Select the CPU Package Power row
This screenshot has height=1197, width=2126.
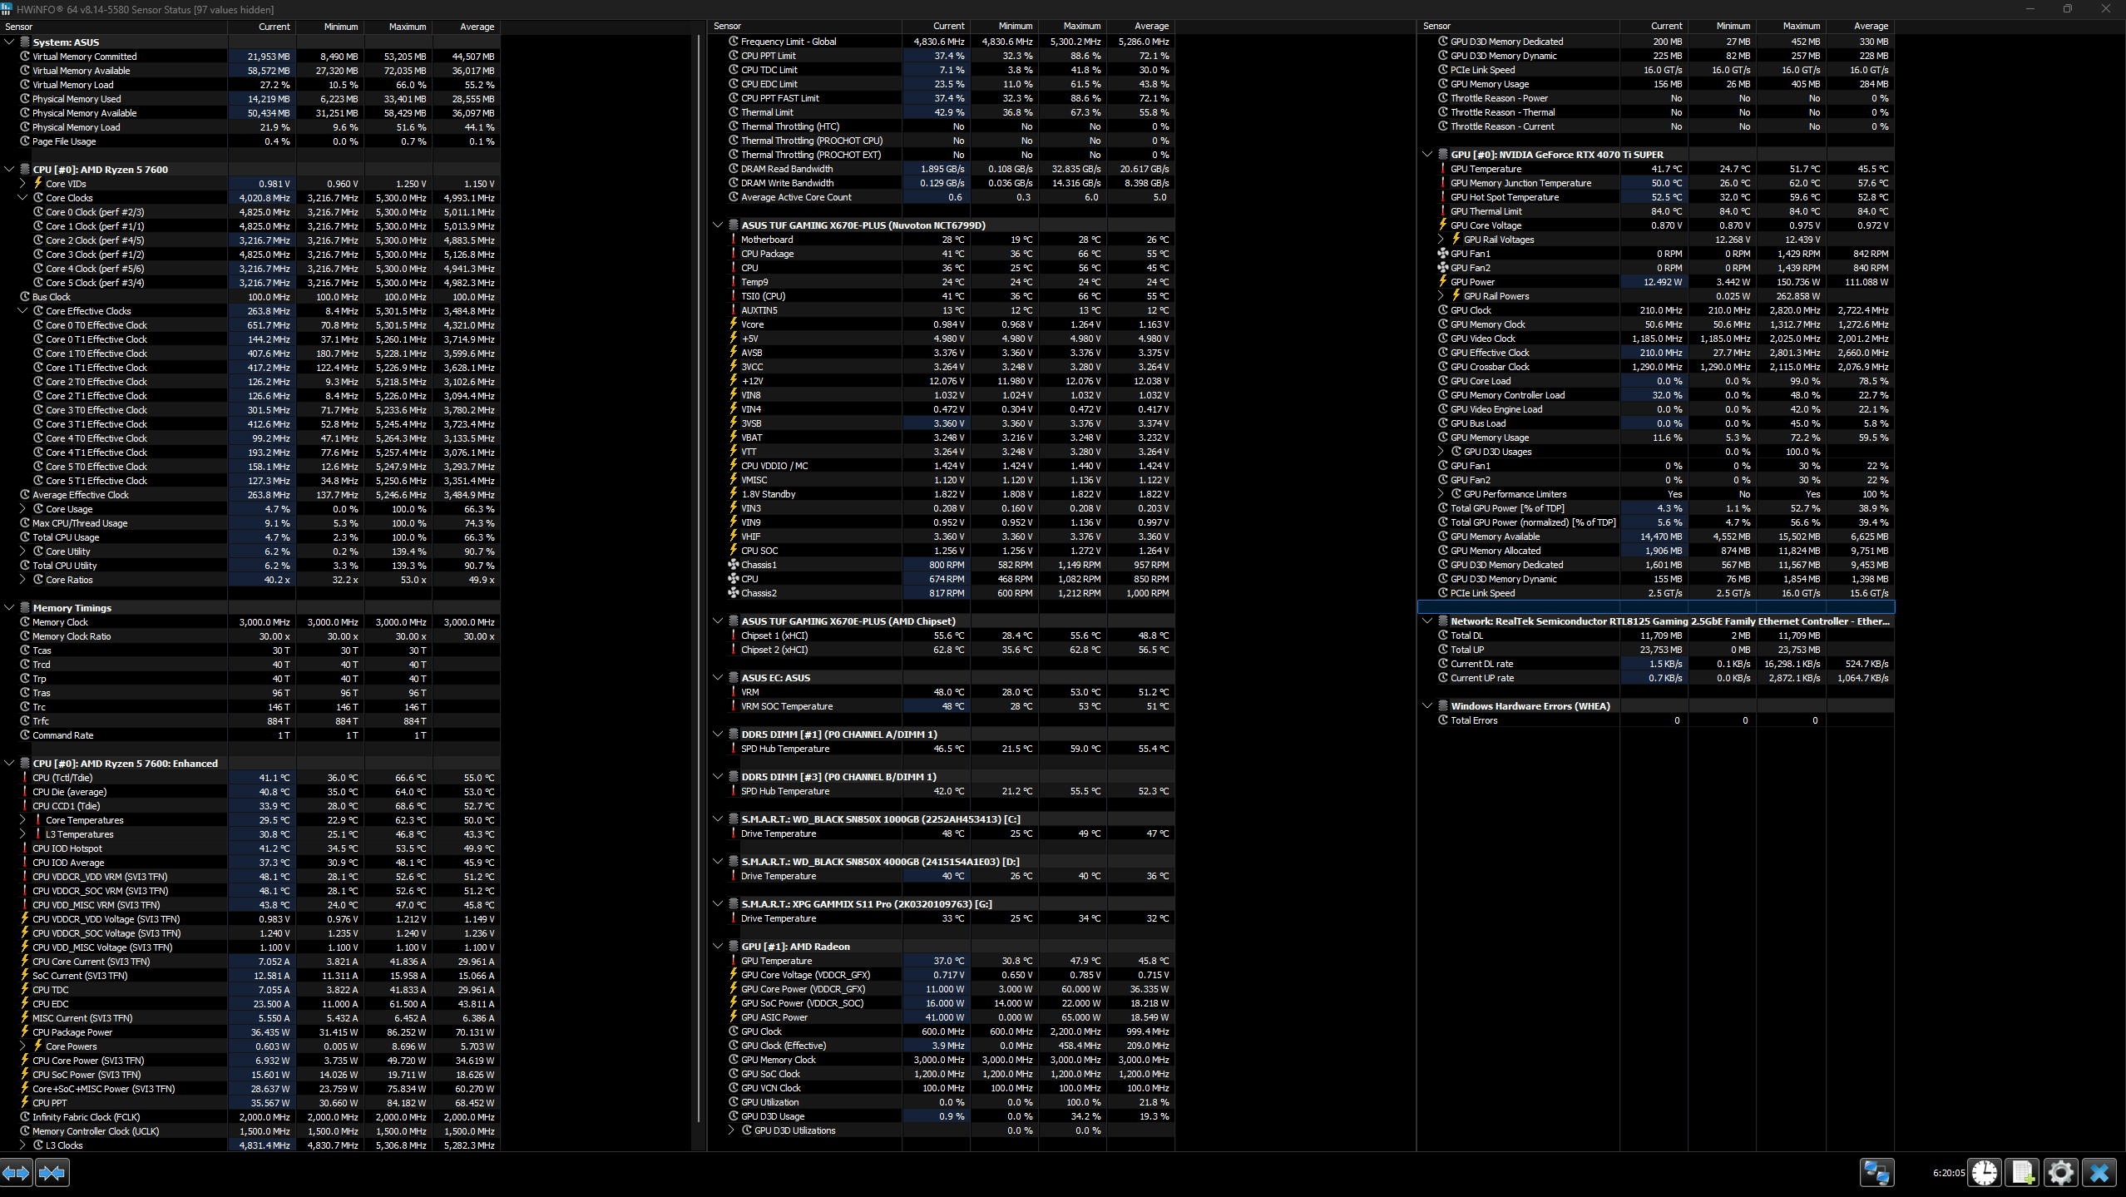pyautogui.click(x=72, y=1032)
